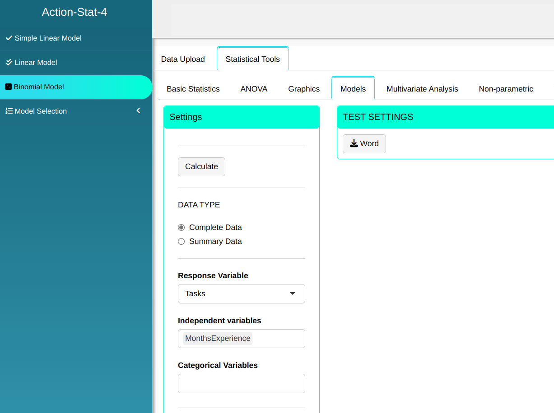554x413 pixels.
Task: Open the Multivariate Analysis tab
Action: [422, 89]
